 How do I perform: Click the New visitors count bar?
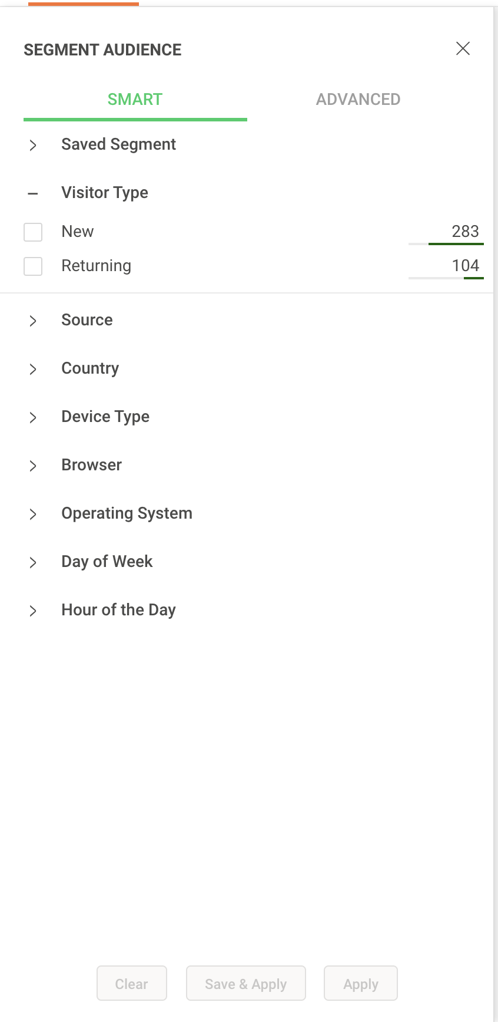(446, 243)
